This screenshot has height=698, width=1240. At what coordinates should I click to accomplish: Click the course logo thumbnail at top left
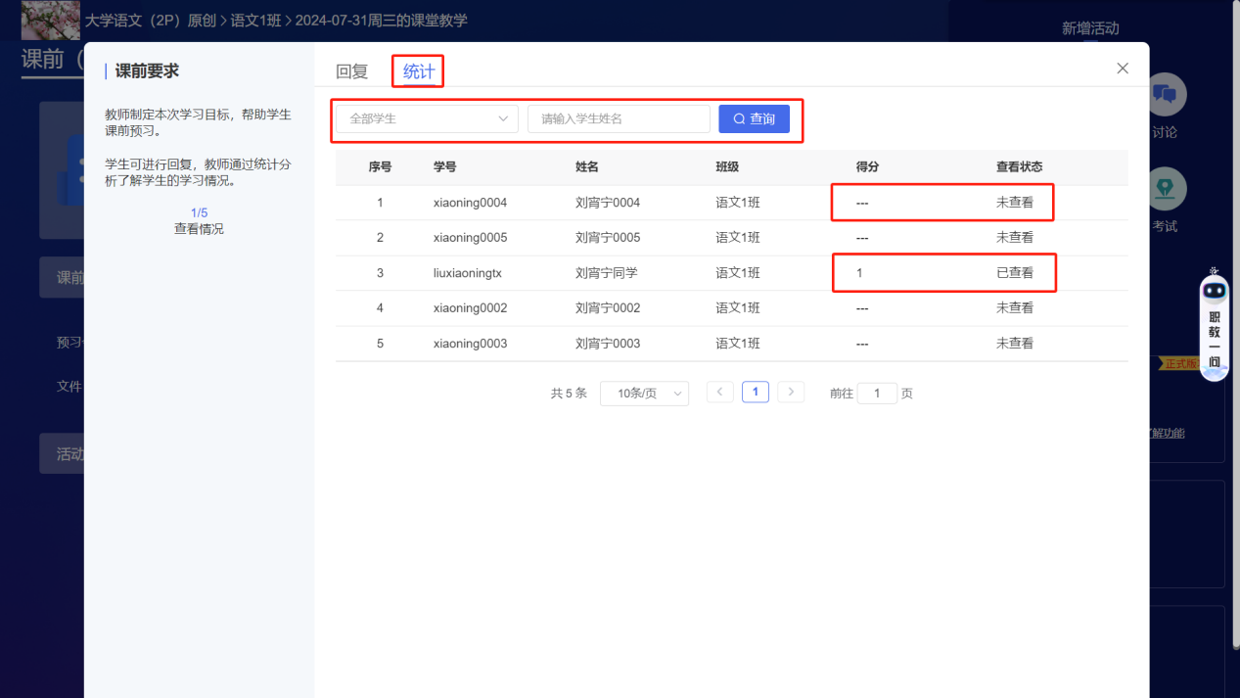(50, 20)
